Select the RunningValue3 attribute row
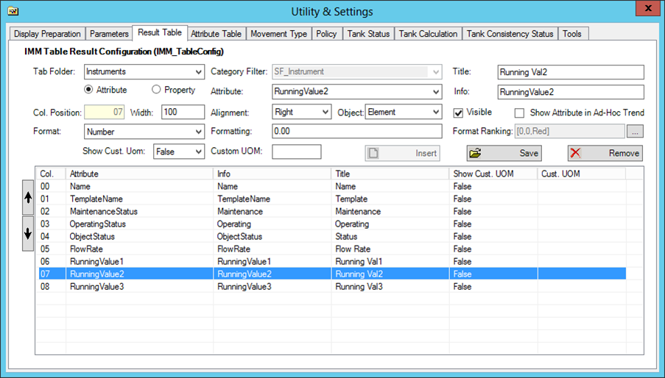 coord(333,287)
